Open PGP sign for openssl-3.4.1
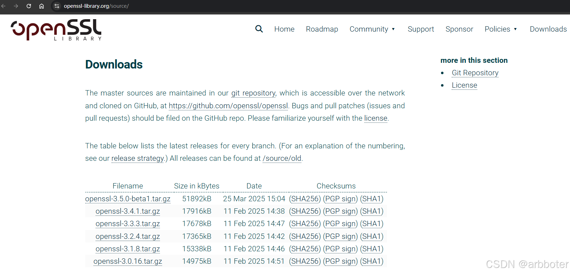Viewport: 570px width, 274px height. (340, 211)
